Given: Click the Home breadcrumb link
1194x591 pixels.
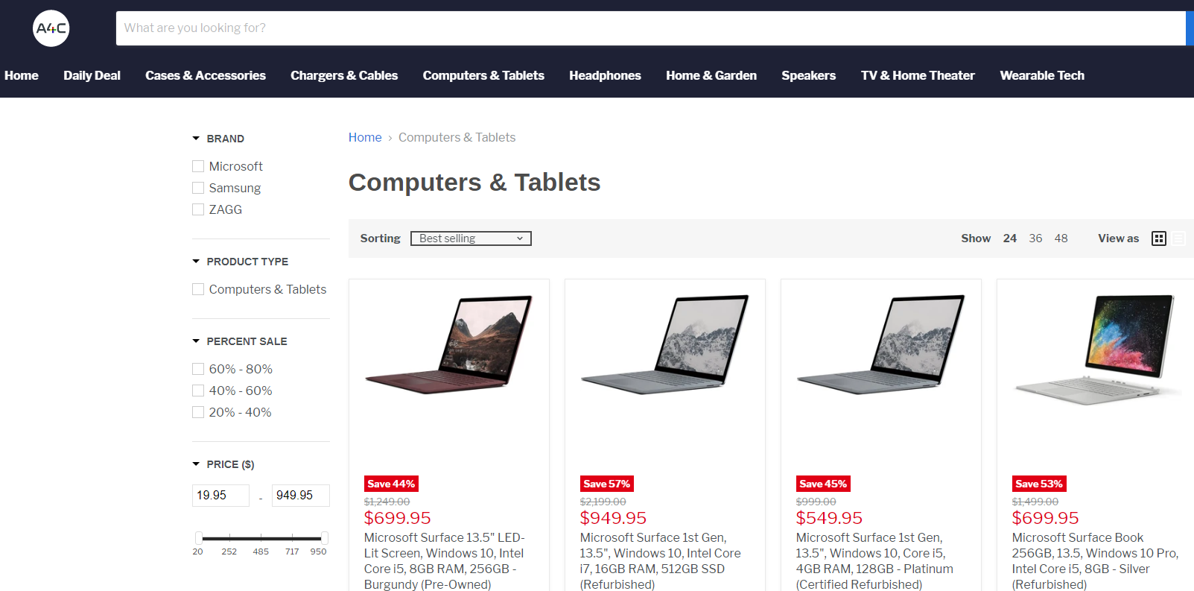Looking at the screenshot, I should (x=365, y=137).
